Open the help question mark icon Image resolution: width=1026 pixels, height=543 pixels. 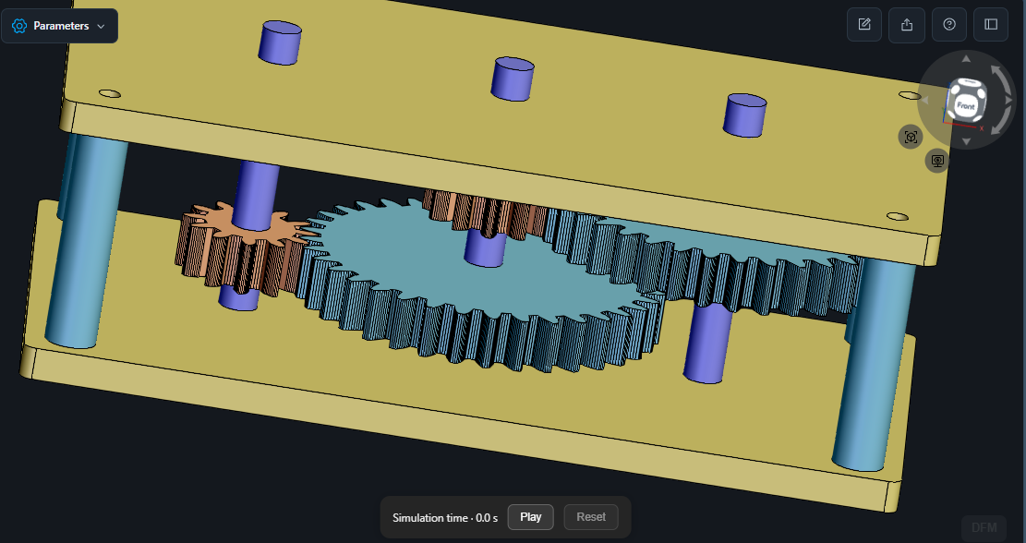click(x=949, y=25)
